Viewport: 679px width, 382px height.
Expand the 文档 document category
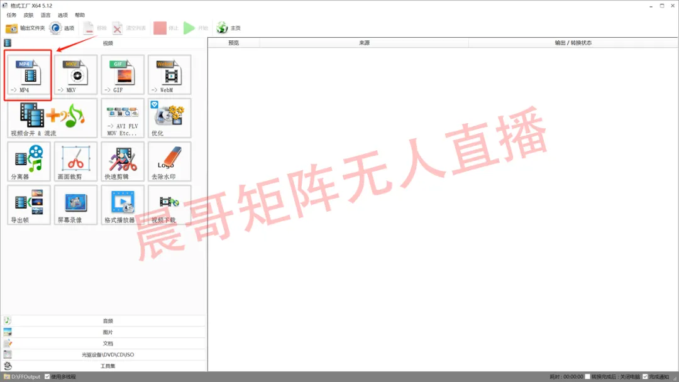(104, 343)
